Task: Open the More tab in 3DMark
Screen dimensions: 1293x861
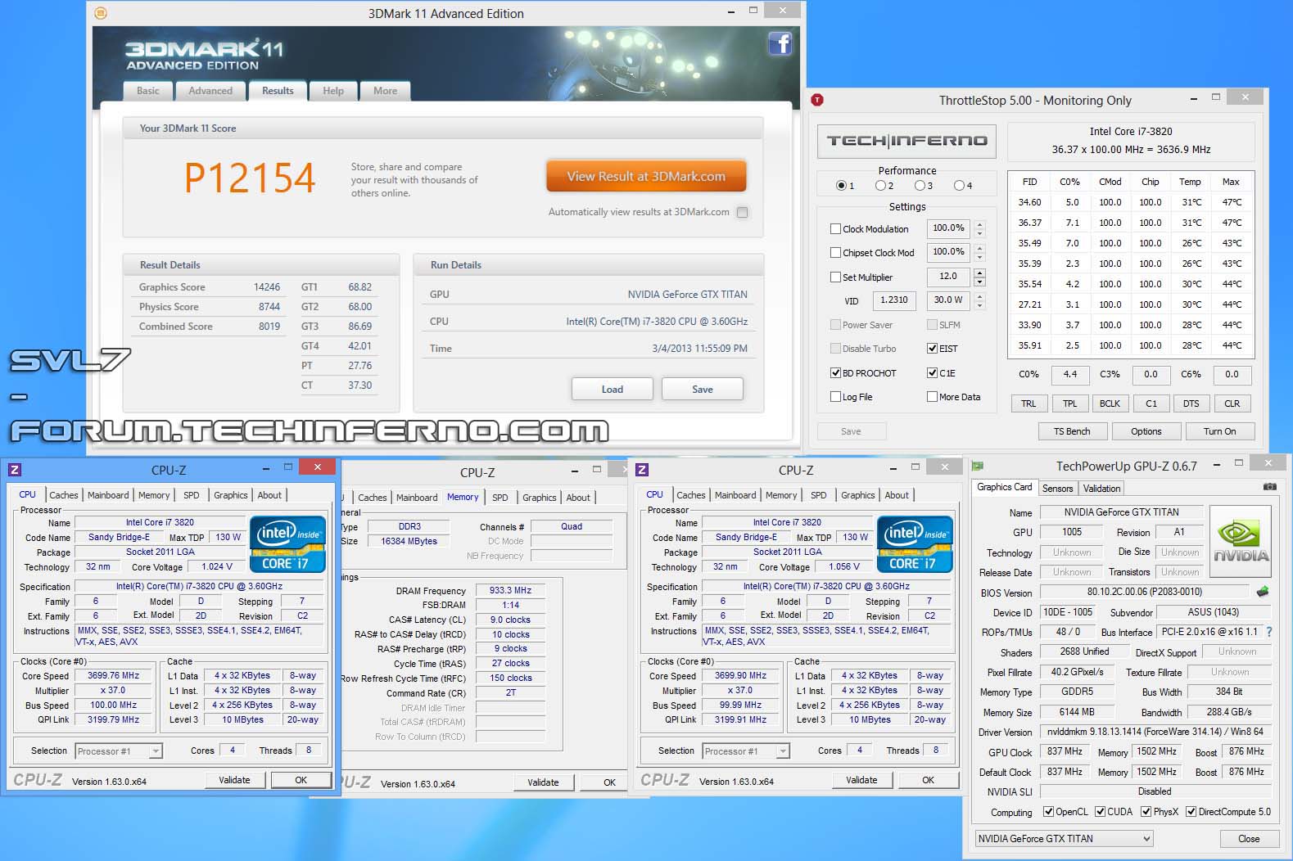Action: 385,91
